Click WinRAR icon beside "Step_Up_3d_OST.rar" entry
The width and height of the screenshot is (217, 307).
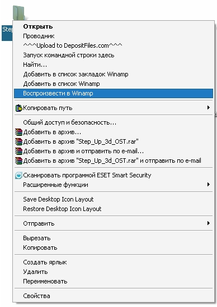[18, 141]
